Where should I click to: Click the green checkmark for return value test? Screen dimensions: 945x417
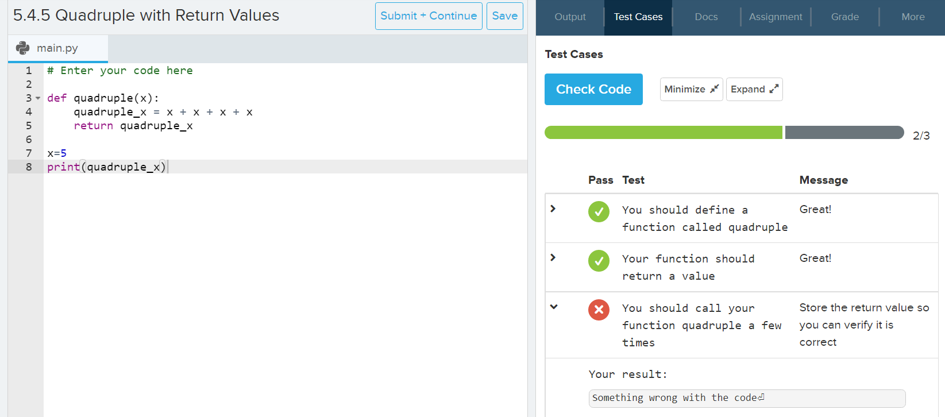599,260
